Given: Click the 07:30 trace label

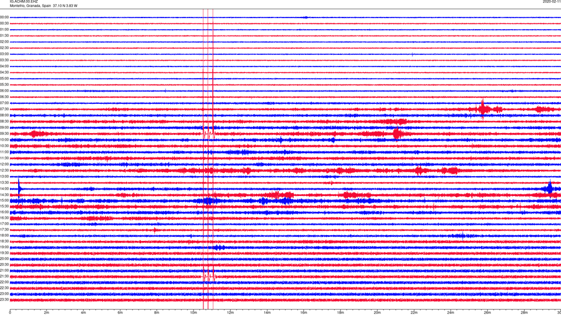Looking at the screenshot, I should pos(5,109).
